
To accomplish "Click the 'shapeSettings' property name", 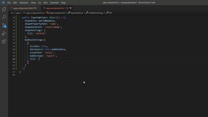I will 33,30.
